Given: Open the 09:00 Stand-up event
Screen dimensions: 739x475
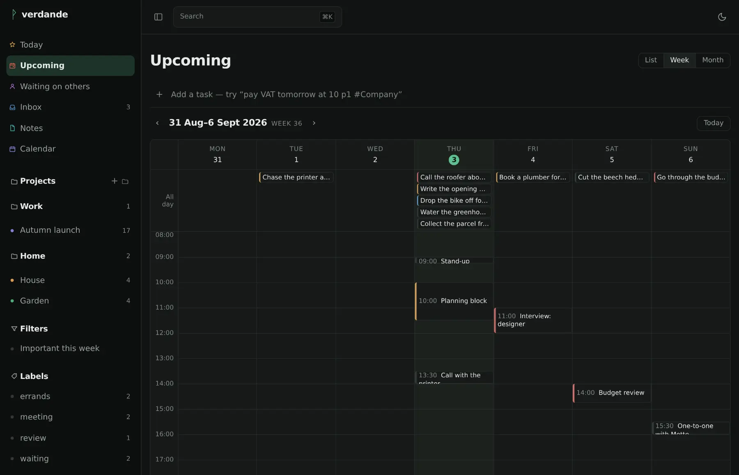Looking at the screenshot, I should coord(454,261).
